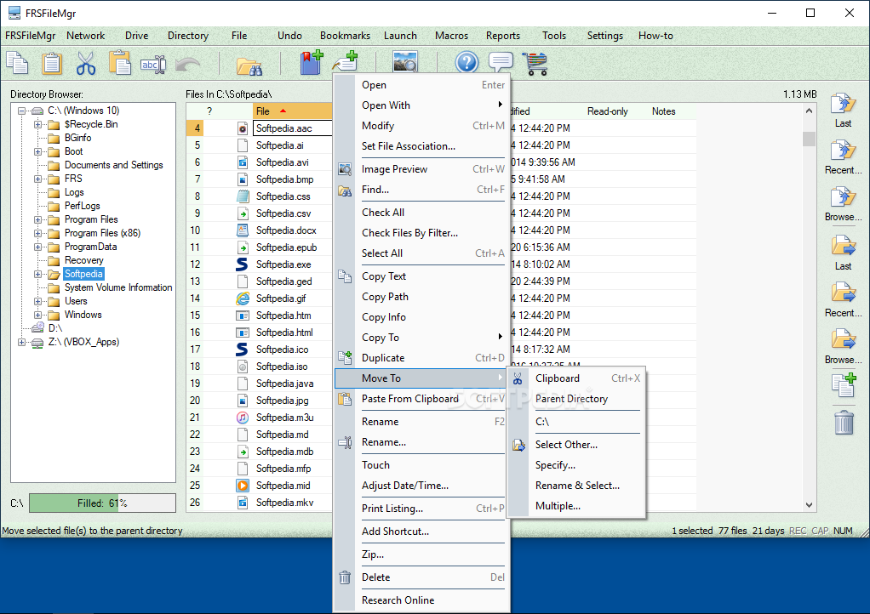Viewport: 870px width, 614px height.
Task: Click the Add Bookmark toolbar icon
Action: pyautogui.click(x=312, y=63)
